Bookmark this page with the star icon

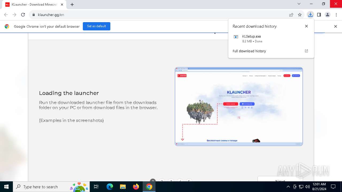coord(300,15)
